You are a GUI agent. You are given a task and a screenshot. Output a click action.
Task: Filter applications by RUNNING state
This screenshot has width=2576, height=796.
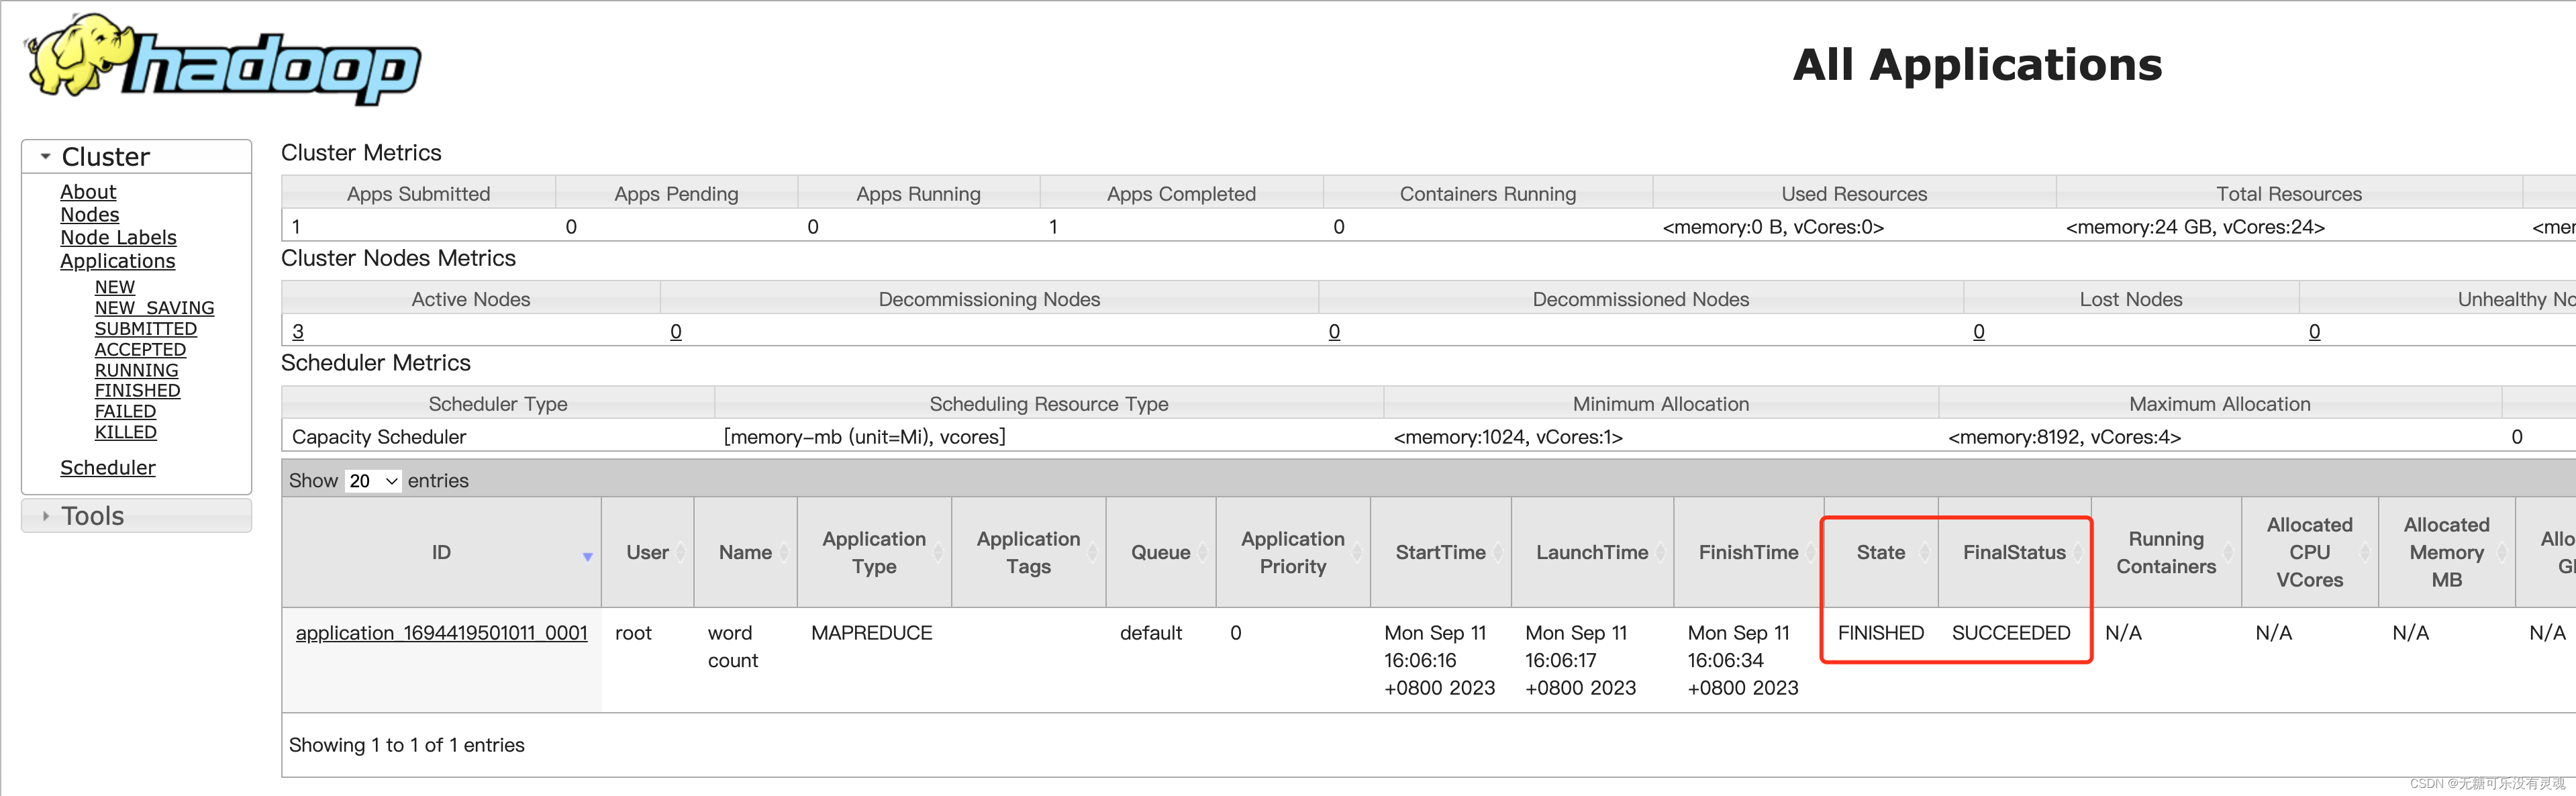(x=136, y=370)
